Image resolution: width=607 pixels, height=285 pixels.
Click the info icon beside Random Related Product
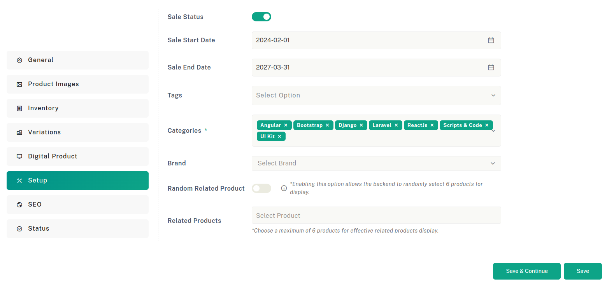(284, 188)
